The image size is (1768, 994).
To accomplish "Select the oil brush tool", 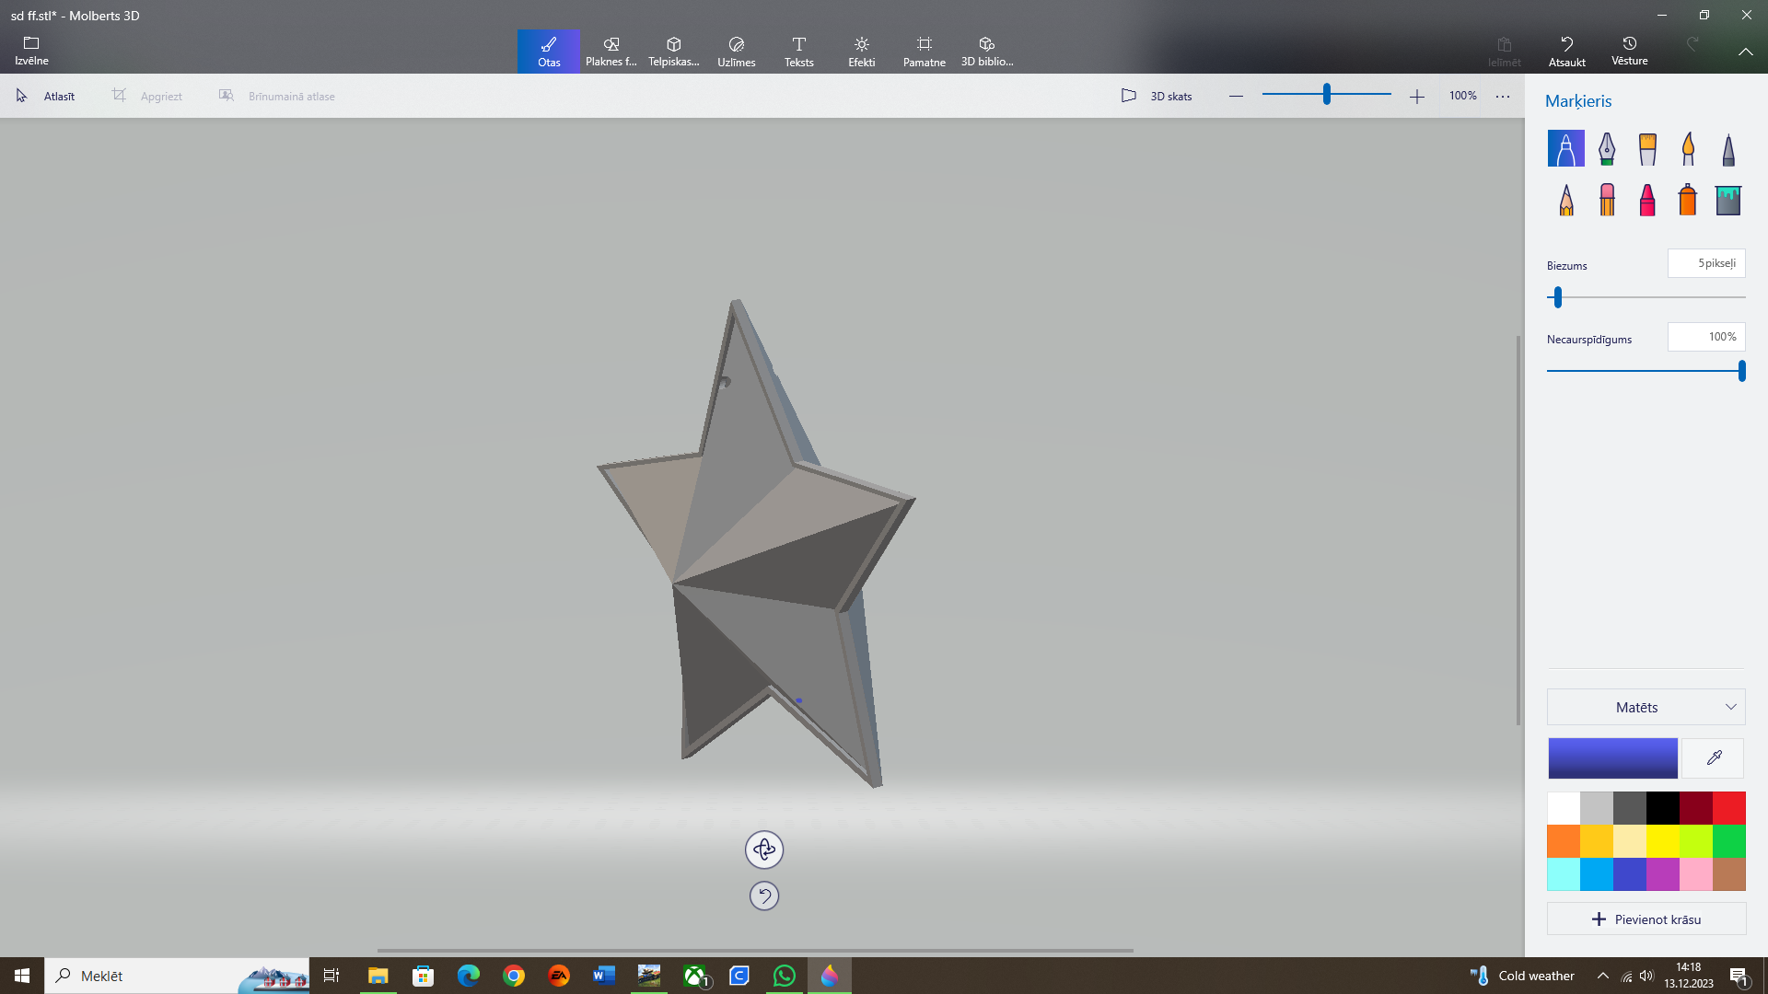I will [1647, 148].
